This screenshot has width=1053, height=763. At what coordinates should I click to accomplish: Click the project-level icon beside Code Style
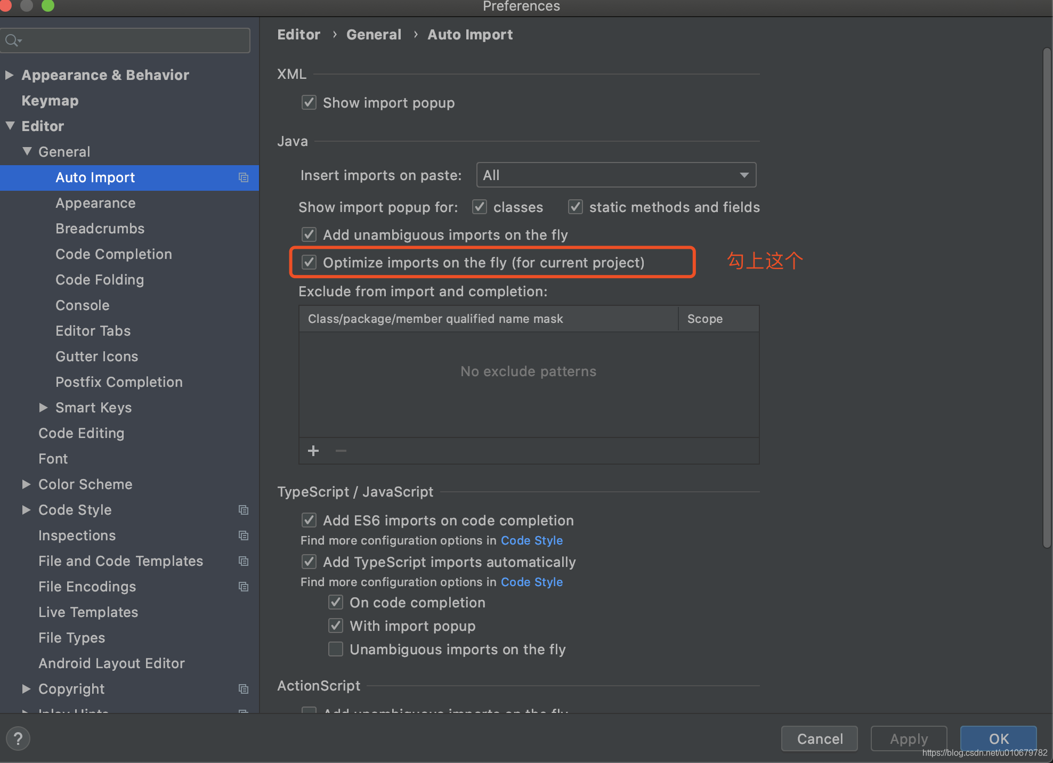244,510
